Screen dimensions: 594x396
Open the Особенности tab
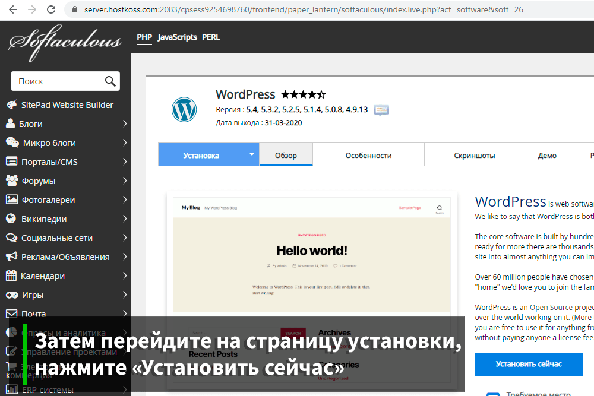368,155
